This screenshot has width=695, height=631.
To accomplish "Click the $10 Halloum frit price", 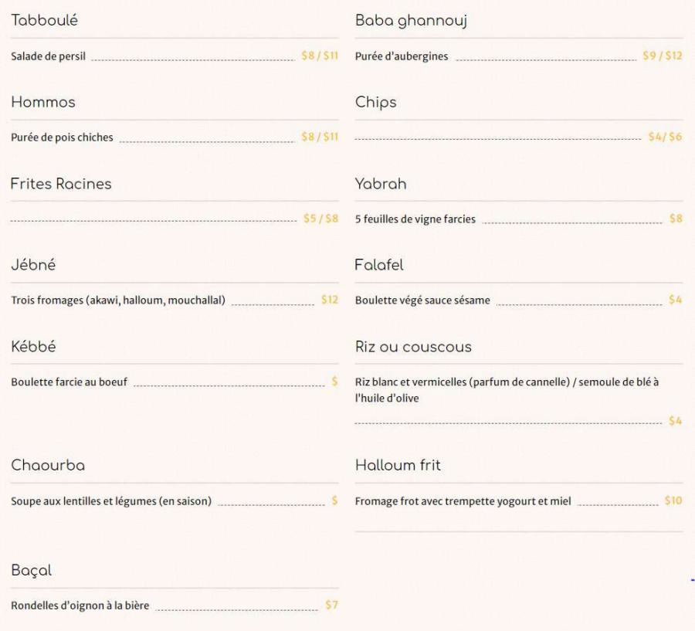I will (x=673, y=500).
